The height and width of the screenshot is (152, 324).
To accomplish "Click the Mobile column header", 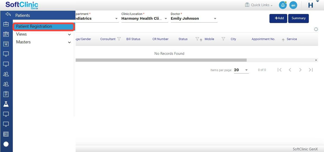I will click(209, 39).
